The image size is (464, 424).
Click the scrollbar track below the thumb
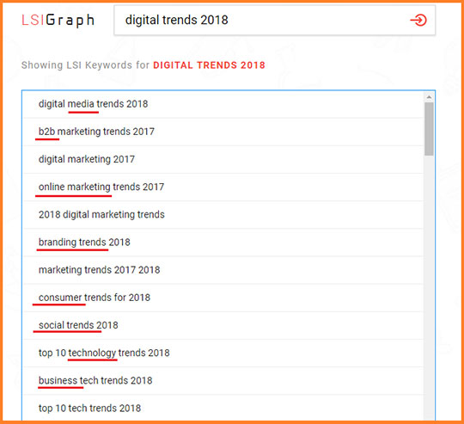[x=429, y=287]
